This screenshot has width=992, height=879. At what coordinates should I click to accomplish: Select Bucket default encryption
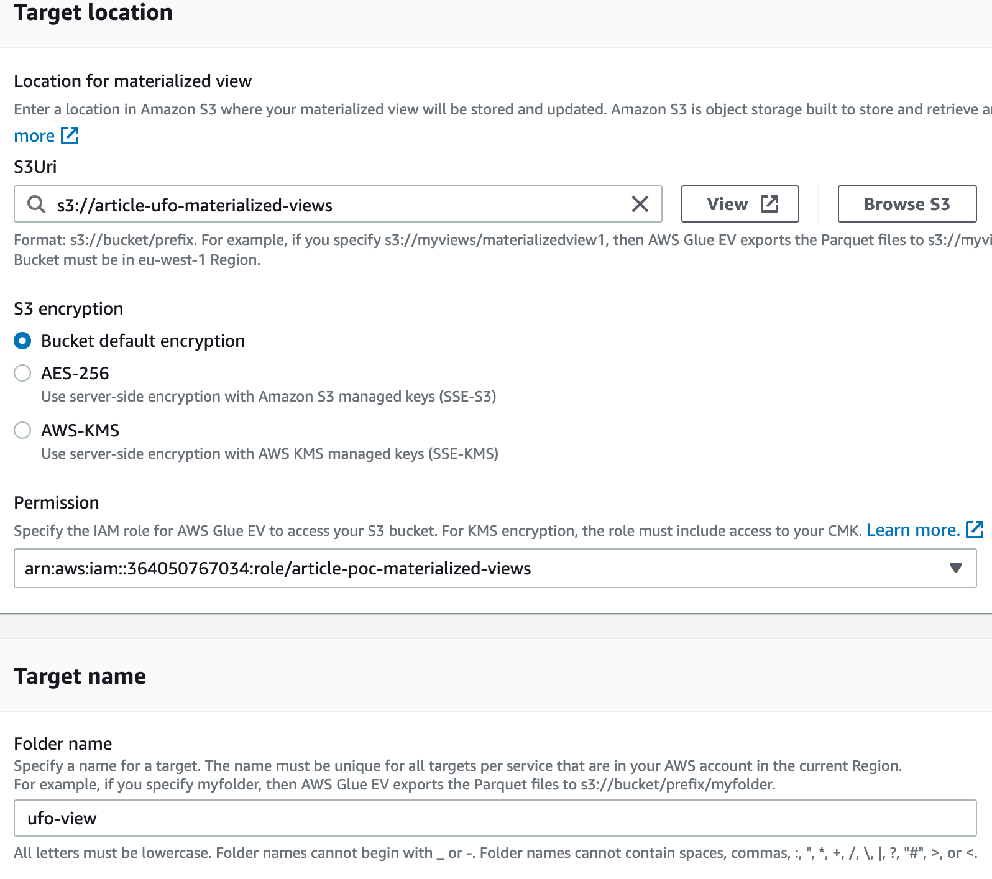(x=22, y=341)
